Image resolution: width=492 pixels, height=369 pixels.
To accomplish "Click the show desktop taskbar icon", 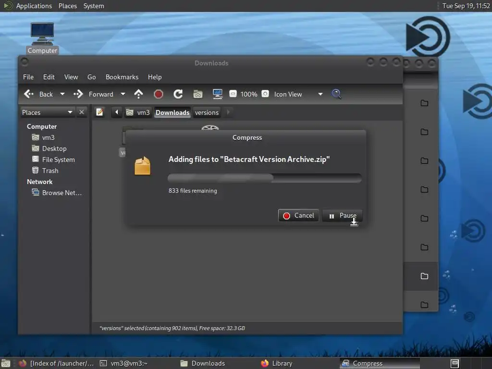I will 6,363.
